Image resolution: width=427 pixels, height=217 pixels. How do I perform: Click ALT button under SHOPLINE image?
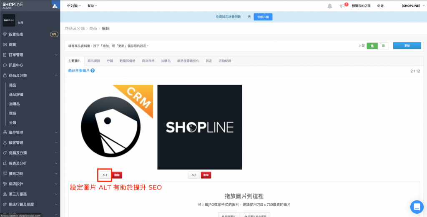click(x=194, y=175)
